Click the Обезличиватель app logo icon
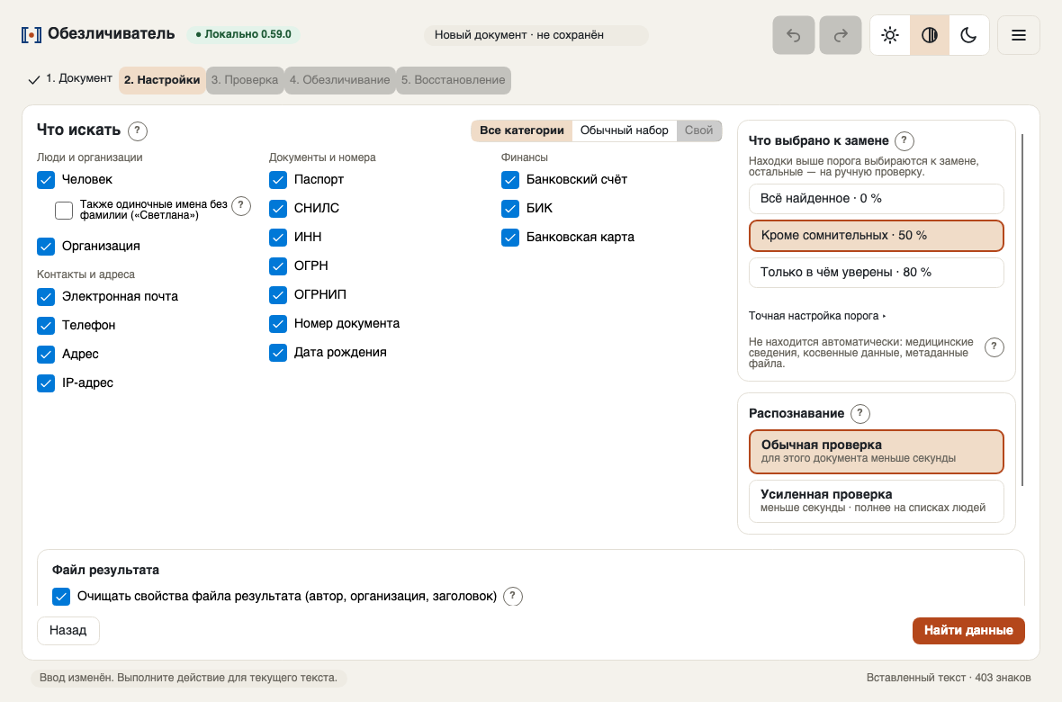This screenshot has width=1062, height=702. (x=31, y=34)
